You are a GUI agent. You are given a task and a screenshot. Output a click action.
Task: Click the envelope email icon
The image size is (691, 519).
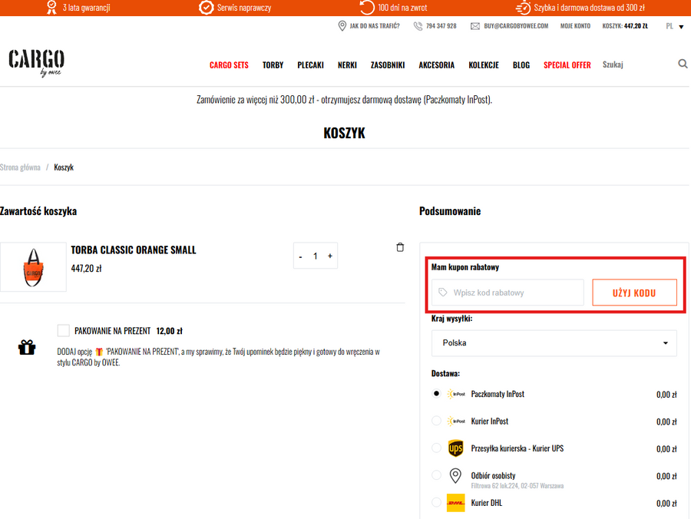(x=475, y=26)
